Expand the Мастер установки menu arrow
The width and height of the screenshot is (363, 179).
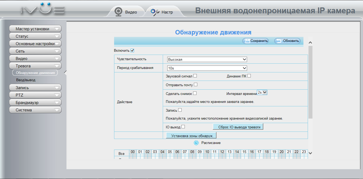(57, 29)
